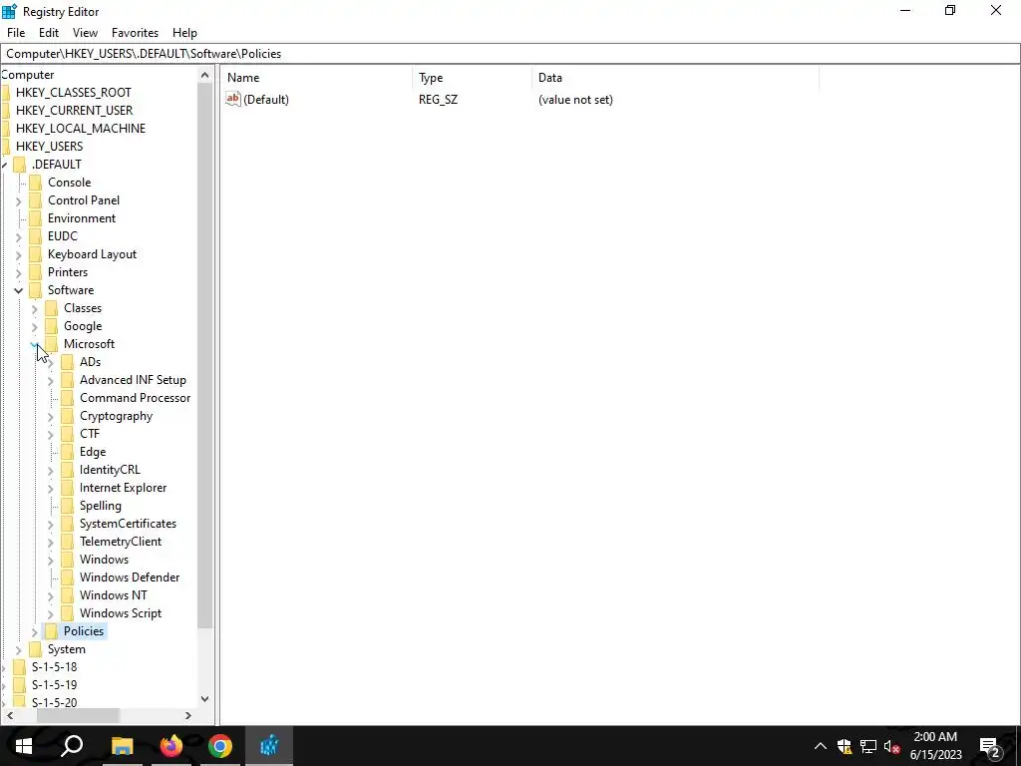Screen dimensions: 1021x766
Task: Click the registry path address bar
Action: click(510, 54)
